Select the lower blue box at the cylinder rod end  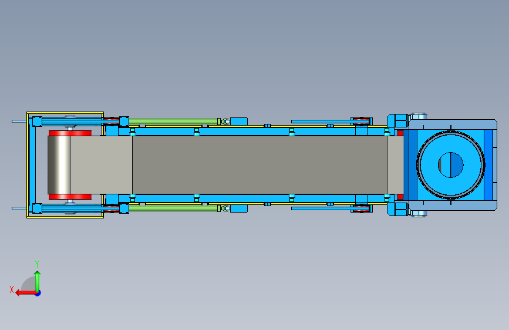tap(238, 208)
